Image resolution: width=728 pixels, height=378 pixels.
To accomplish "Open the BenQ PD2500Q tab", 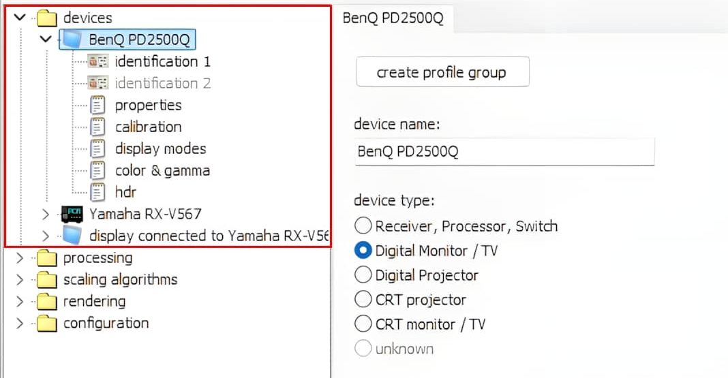I will tap(393, 18).
